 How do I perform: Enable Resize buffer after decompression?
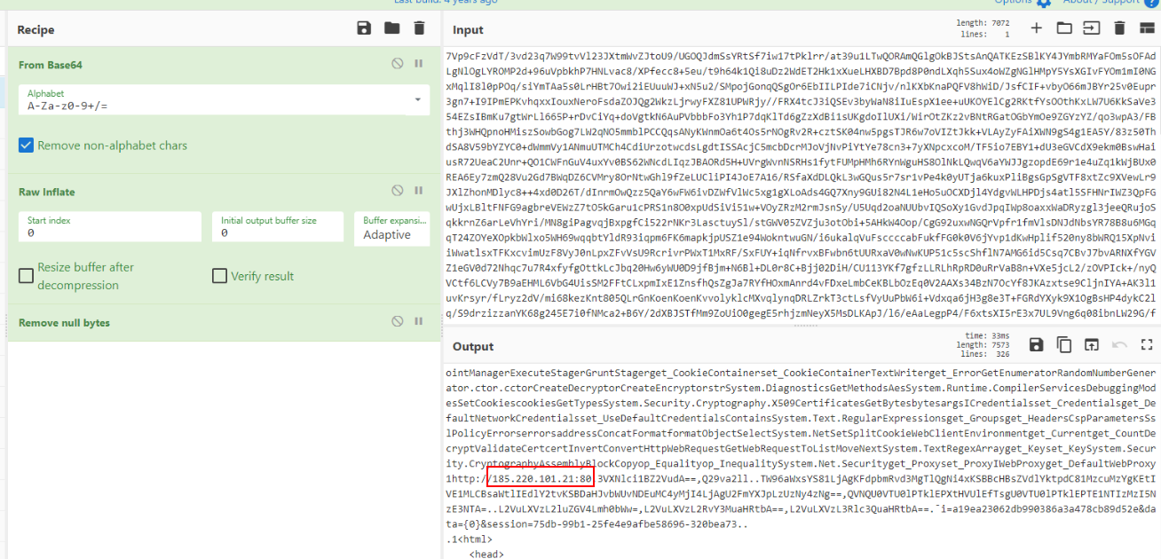pos(27,276)
